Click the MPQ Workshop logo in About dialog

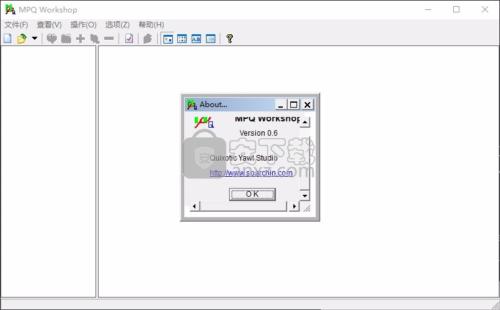click(x=204, y=123)
